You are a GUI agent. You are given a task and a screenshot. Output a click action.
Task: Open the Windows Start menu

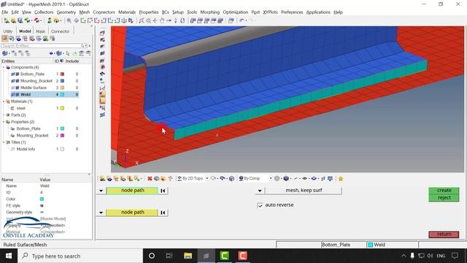point(9,256)
